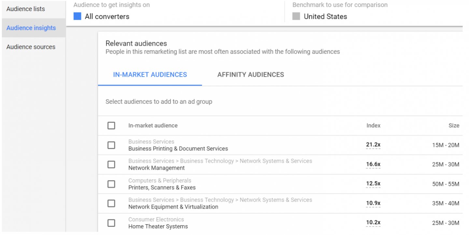Open Audience lists in the sidebar
The image size is (469, 235).
point(25,9)
